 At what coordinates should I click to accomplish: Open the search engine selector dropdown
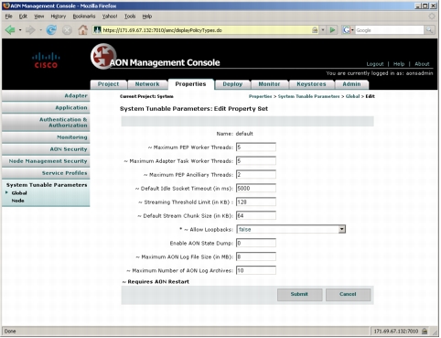(349, 30)
